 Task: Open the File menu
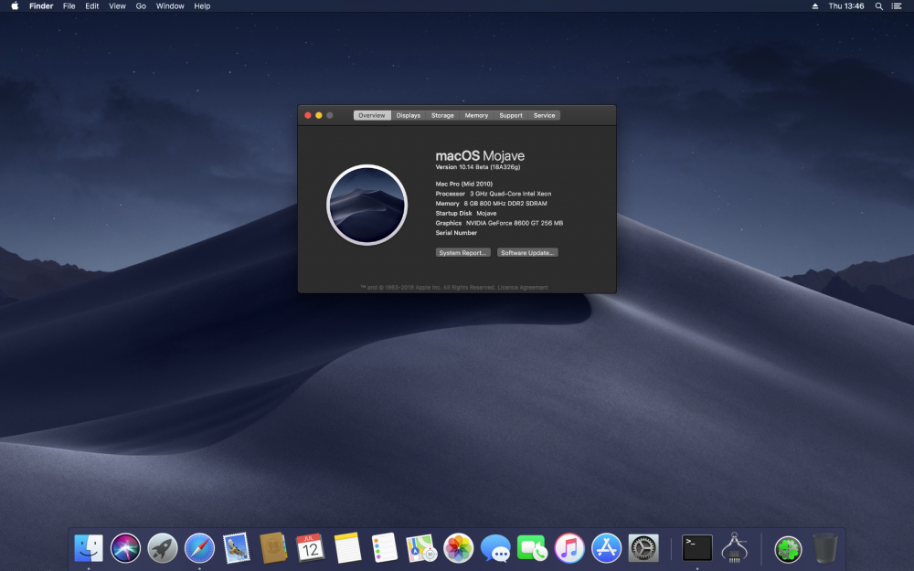coord(69,5)
